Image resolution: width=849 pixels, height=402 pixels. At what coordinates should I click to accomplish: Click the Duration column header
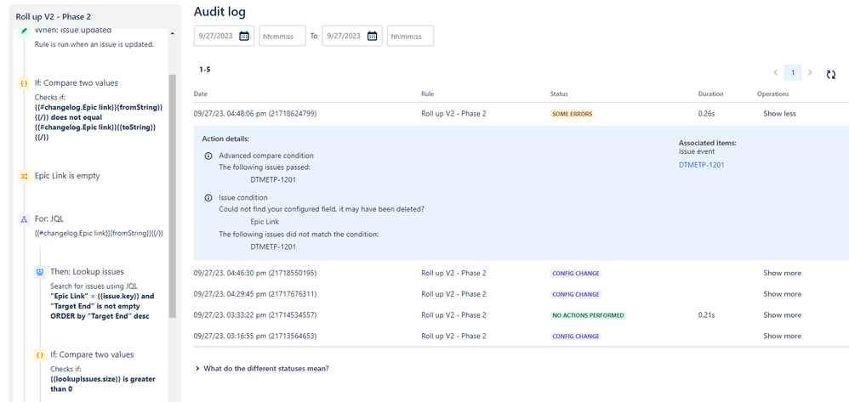[710, 93]
